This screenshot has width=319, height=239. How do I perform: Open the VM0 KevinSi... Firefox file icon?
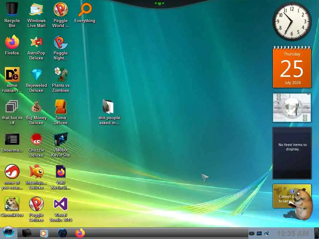[61, 177]
